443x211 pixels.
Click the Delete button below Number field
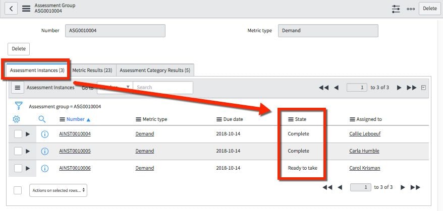19,49
